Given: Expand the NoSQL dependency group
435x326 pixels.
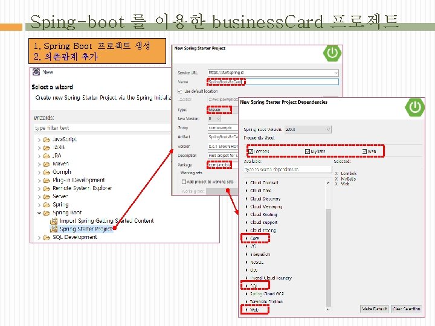Looking at the screenshot, I should (x=246, y=262).
